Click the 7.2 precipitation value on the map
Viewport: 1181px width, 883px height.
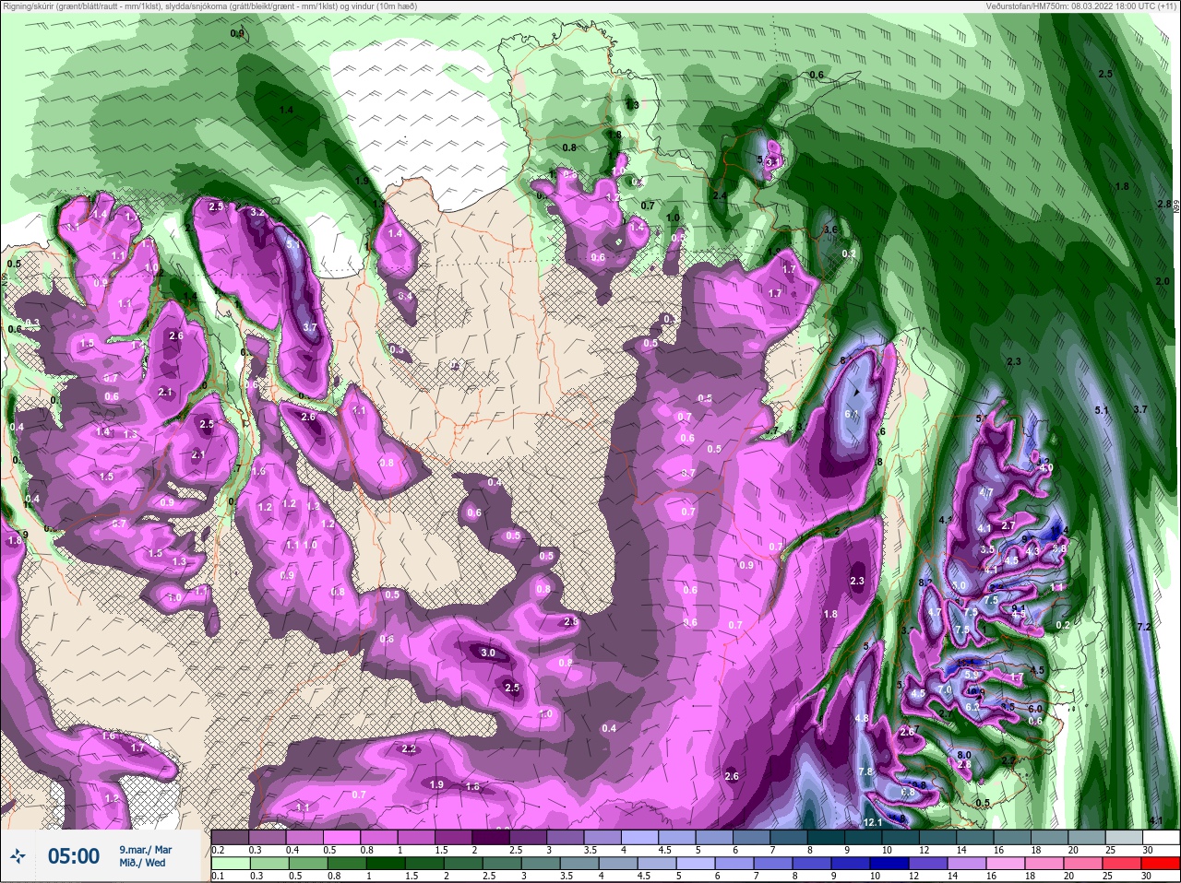(1145, 627)
